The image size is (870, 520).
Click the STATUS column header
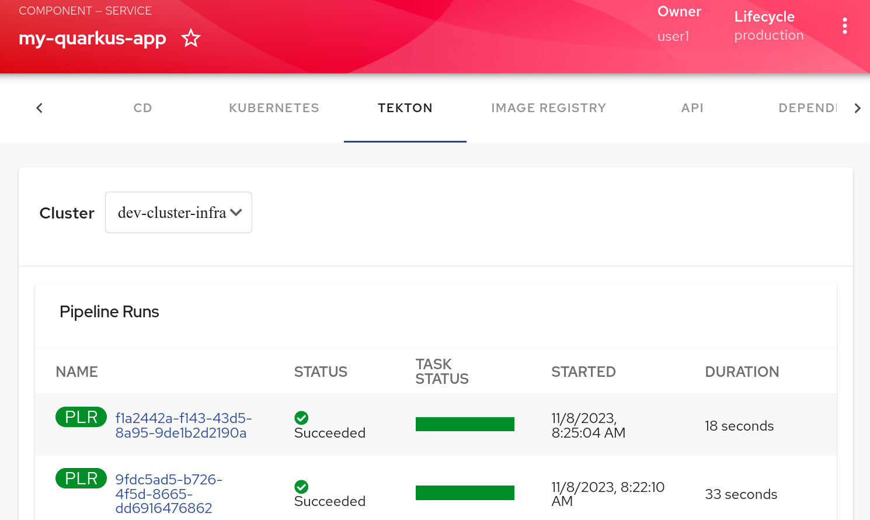321,372
